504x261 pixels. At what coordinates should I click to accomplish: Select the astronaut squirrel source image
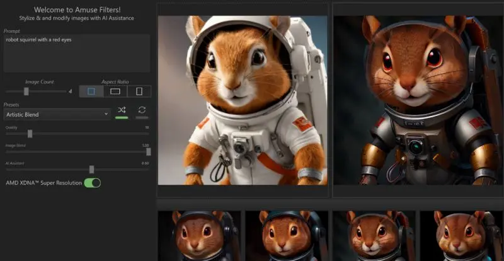(x=243, y=100)
